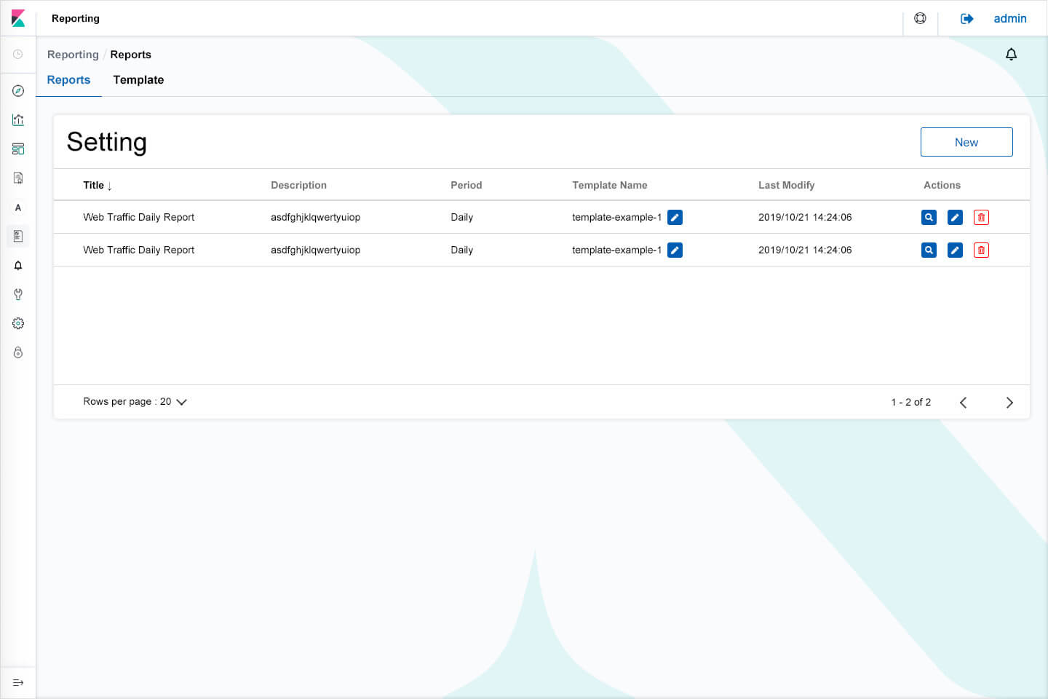Edit template-example-1 in first row
Image resolution: width=1048 pixels, height=699 pixels.
click(x=675, y=217)
